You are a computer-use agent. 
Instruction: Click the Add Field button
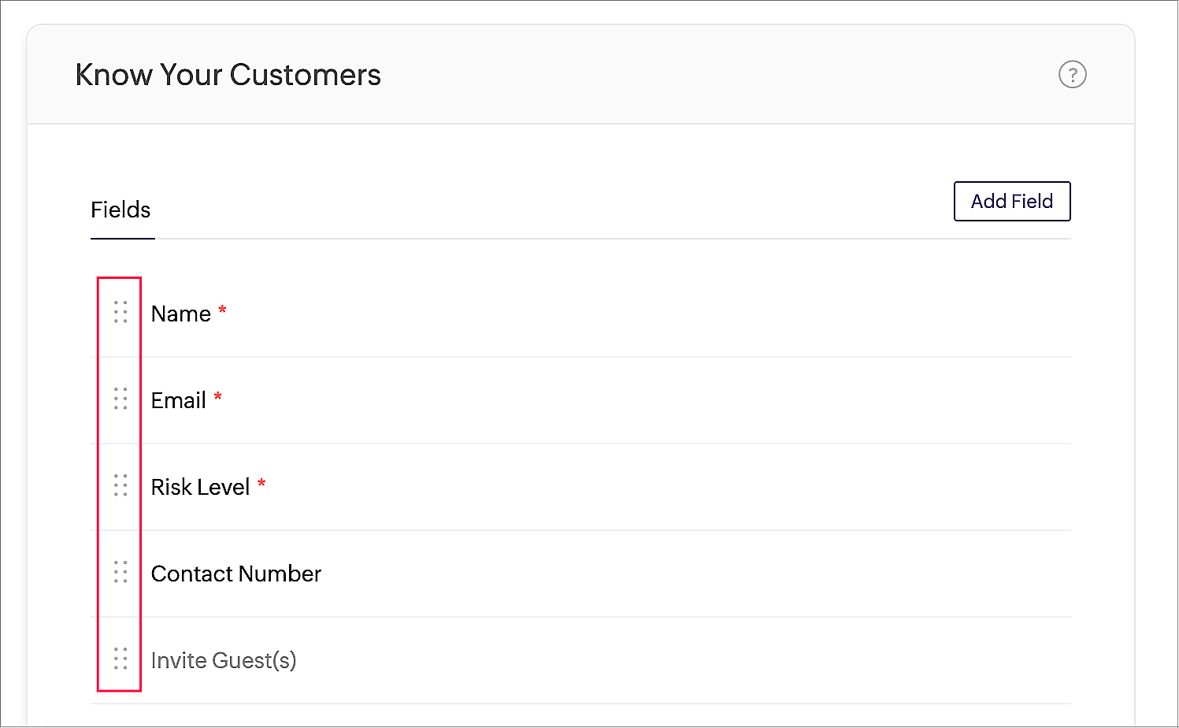[x=1011, y=202]
